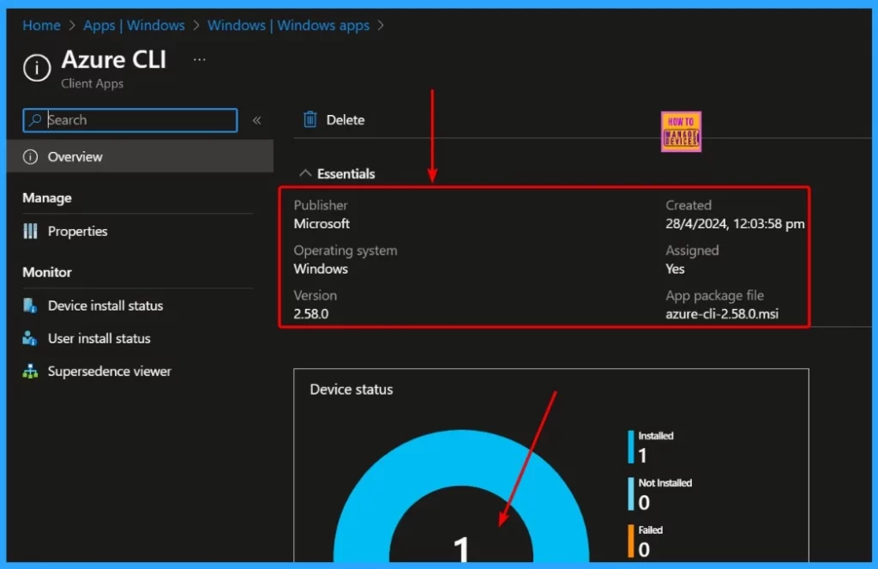Click the Delete button
878x569 pixels.
(x=334, y=119)
